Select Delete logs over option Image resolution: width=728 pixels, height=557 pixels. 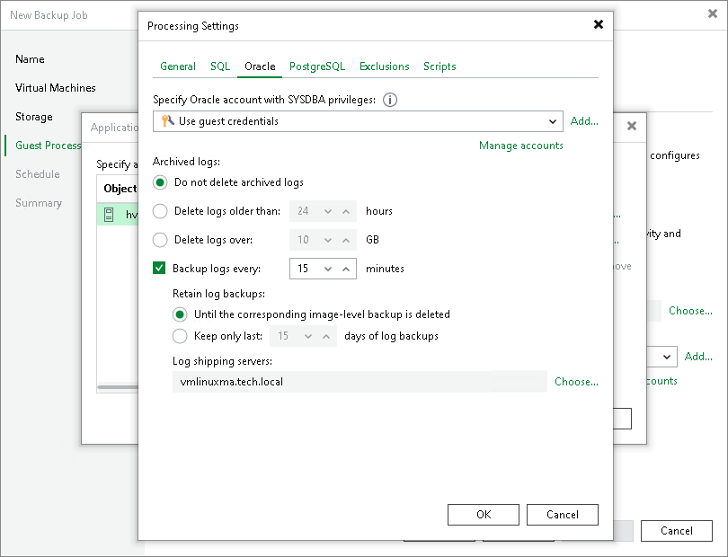[160, 240]
